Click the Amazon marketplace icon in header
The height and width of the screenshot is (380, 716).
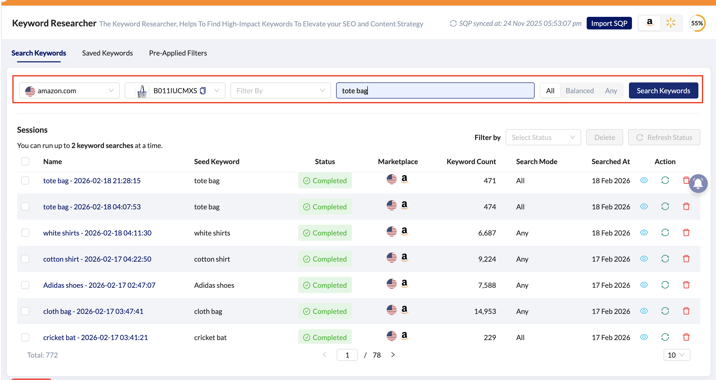pyautogui.click(x=649, y=23)
